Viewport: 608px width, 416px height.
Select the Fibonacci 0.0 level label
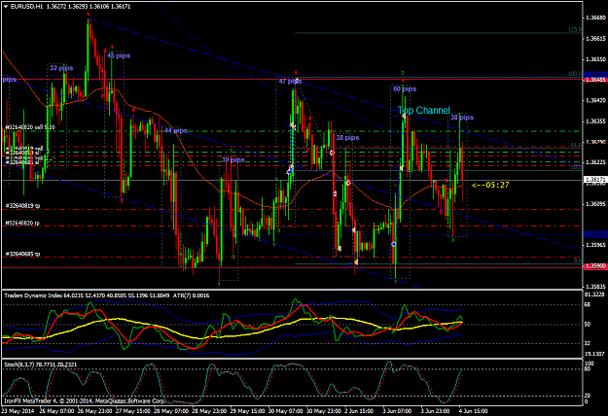[578, 261]
